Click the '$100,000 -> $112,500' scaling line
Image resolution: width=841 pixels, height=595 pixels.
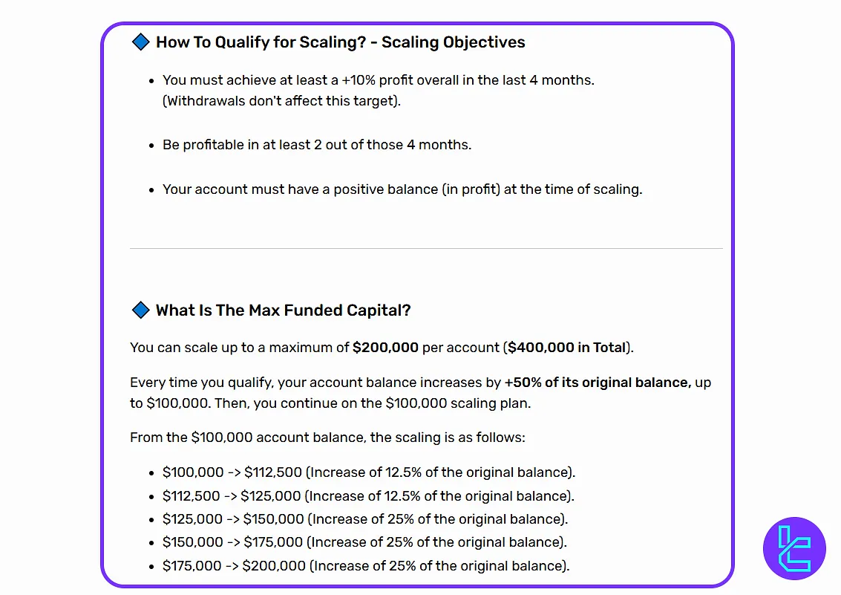[369, 472]
